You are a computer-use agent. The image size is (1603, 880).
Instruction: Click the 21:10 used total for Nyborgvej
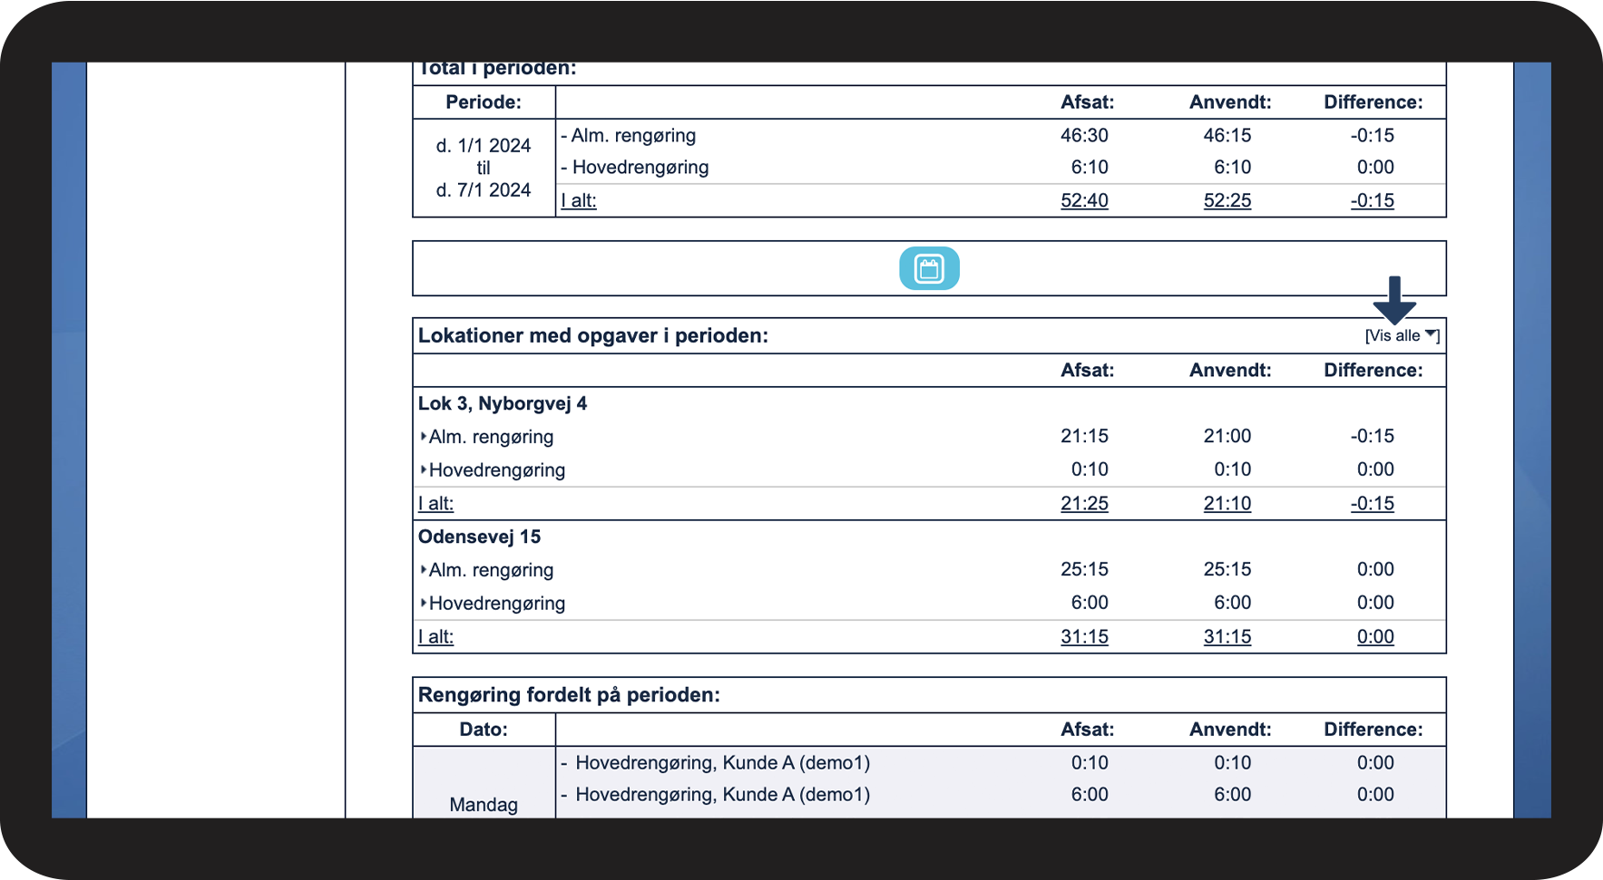(1227, 504)
